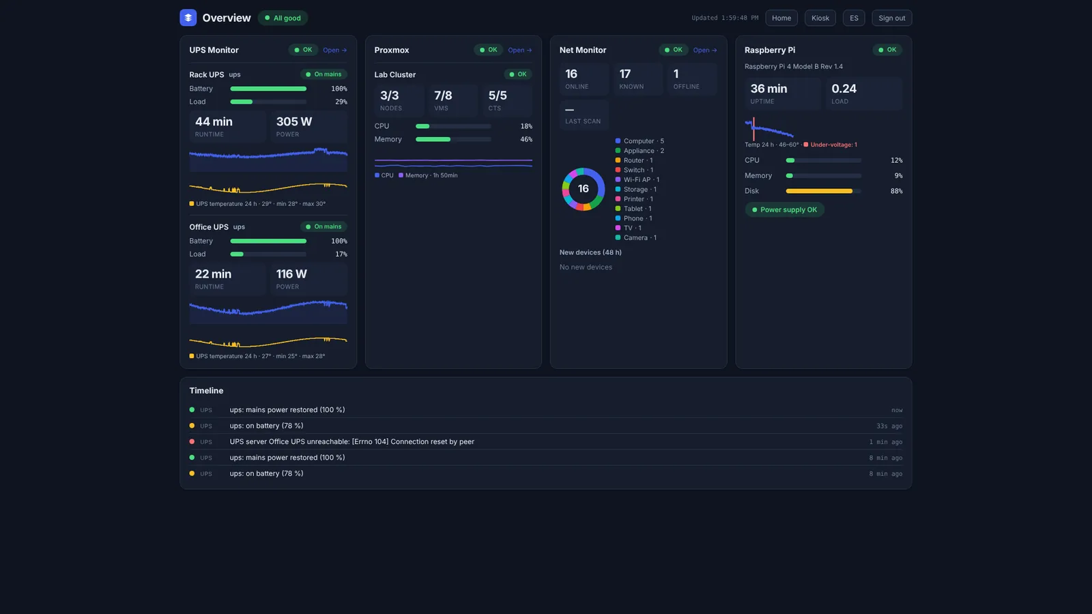Click the green dot of 'now' timeline entry
Viewport: 1092px width, 614px height.
[x=192, y=410]
